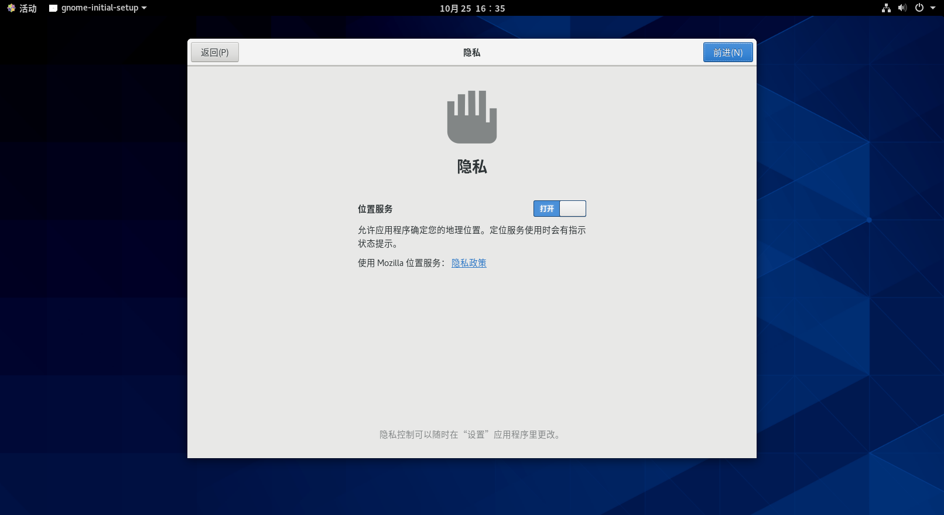
Task: Click the network status icon
Action: [x=886, y=8]
